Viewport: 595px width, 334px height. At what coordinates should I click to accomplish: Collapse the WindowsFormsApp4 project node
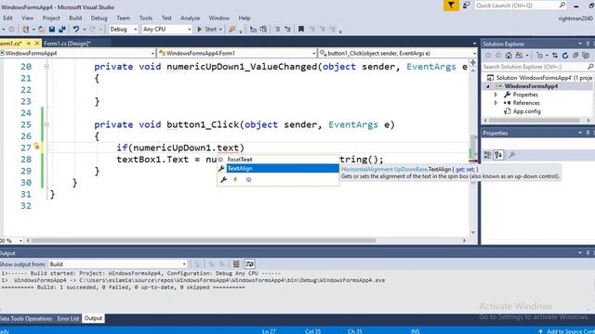tap(488, 86)
